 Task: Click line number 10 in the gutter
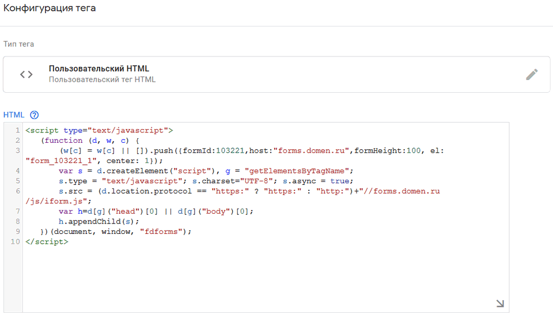click(15, 242)
